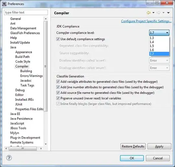
Task: Open the Disallow 'assert' identifiers Error dropdown
Action: click(x=159, y=61)
